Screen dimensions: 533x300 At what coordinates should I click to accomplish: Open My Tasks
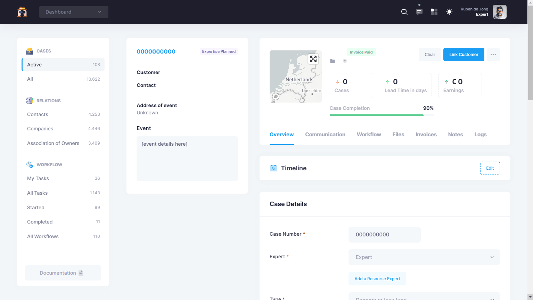coord(63,178)
